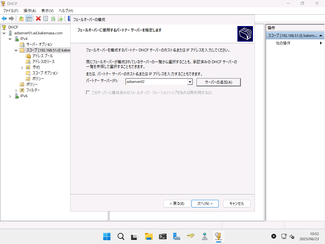325x244 pixels.
Task: Open File Explorer from the taskbar
Action: (x=149, y=236)
